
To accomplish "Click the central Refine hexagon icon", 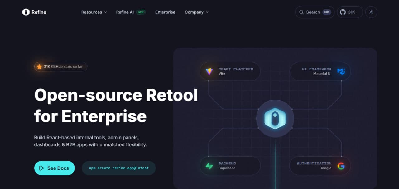I will (x=275, y=119).
